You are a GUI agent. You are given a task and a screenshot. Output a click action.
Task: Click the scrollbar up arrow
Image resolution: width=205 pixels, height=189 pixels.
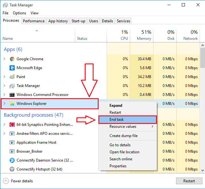202,45
